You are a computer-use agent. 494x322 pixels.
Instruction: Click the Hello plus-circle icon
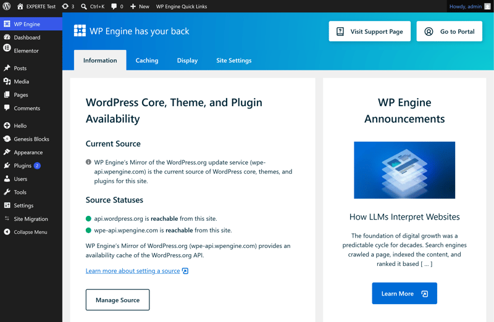[x=7, y=126]
